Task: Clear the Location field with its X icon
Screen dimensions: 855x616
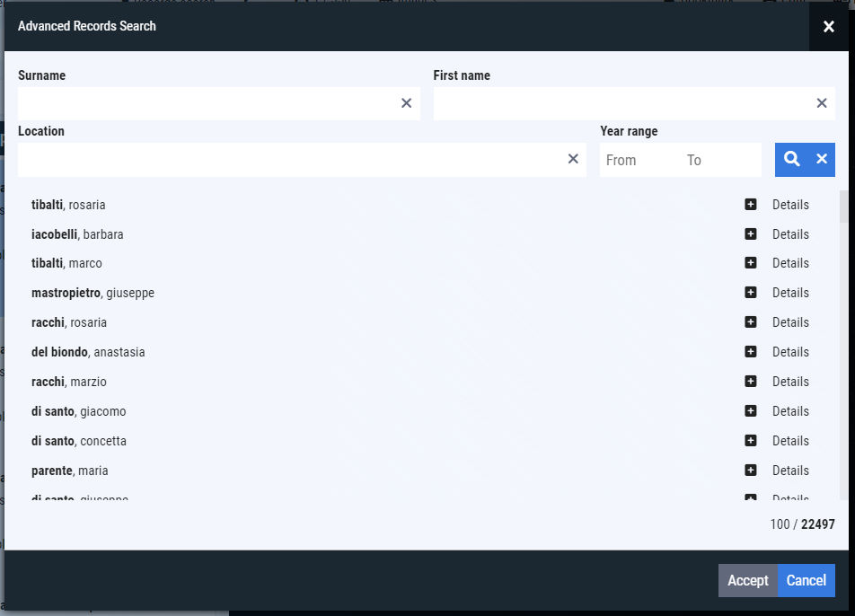Action: [x=573, y=159]
